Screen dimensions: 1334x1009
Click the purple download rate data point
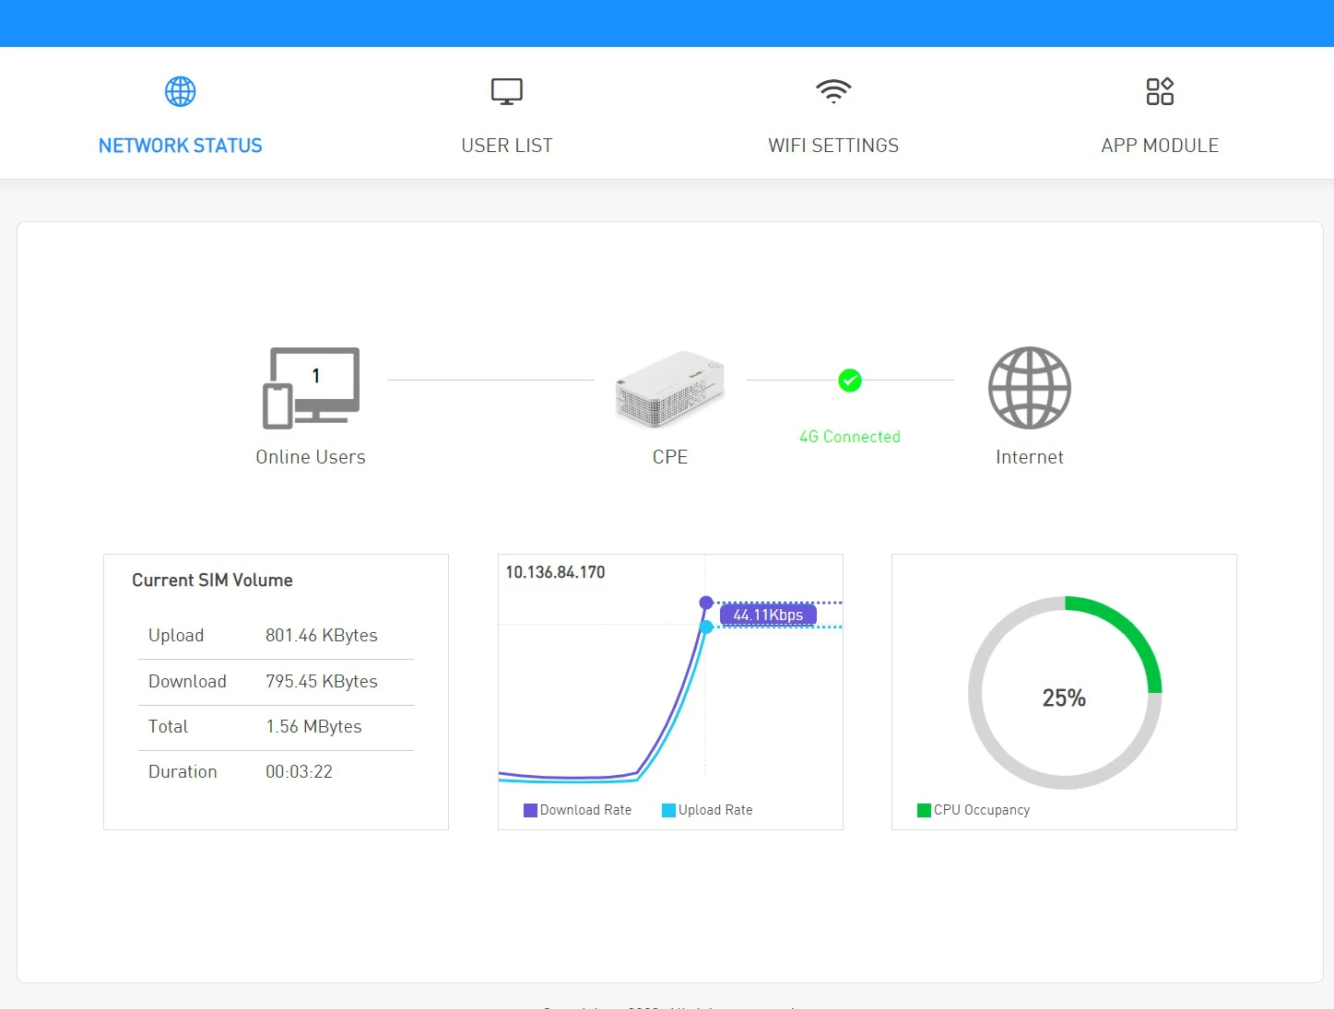pyautogui.click(x=706, y=603)
